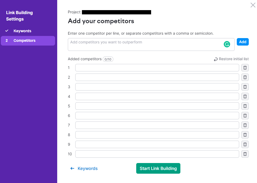Click the Add button

(242, 42)
